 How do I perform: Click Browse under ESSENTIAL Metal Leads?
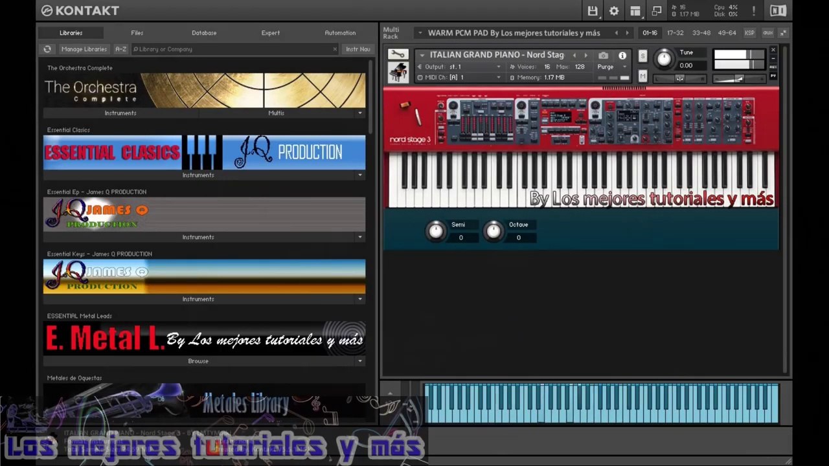(198, 361)
